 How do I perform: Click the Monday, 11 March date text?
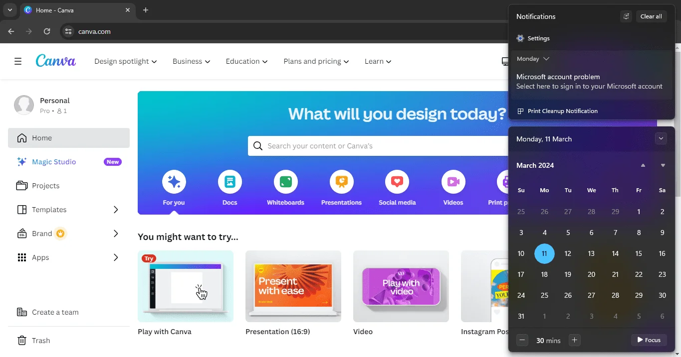[x=544, y=139]
